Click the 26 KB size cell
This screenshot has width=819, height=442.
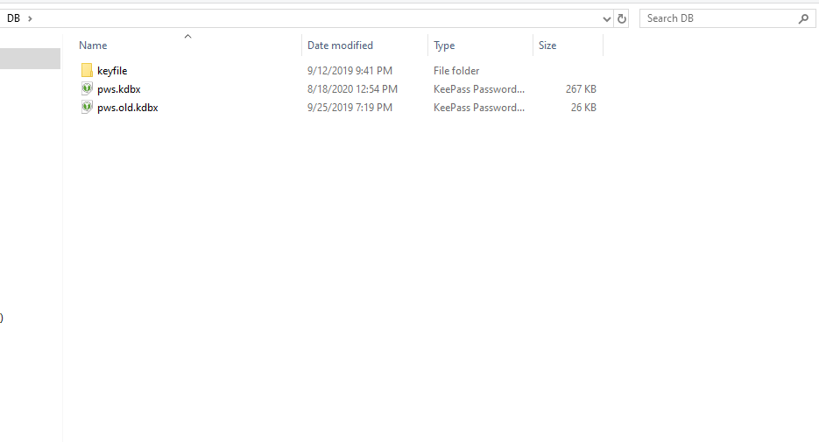[582, 108]
